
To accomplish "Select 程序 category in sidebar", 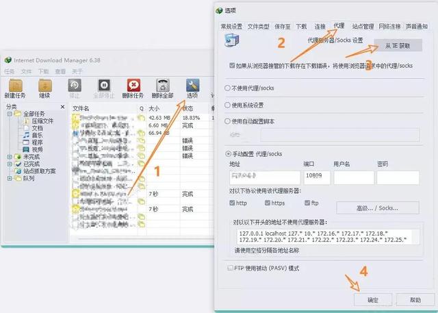I will (37, 142).
